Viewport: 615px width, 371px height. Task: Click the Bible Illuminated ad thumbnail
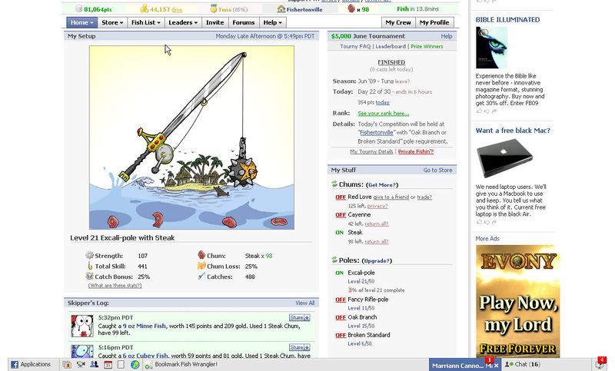click(491, 48)
